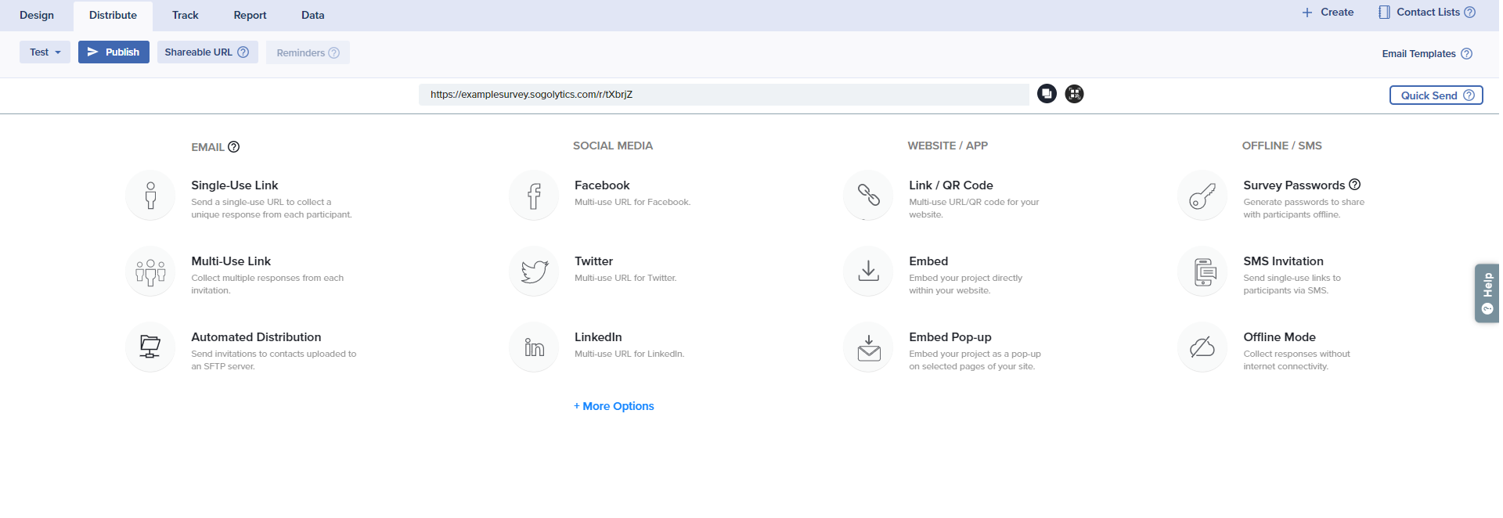The image size is (1503, 518).
Task: Open the Facebook distribution icon
Action: (x=534, y=196)
